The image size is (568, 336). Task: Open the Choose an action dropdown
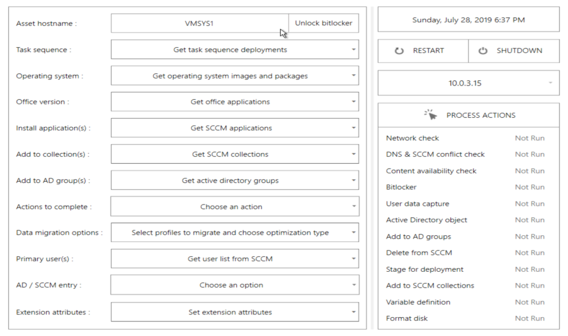[235, 207]
